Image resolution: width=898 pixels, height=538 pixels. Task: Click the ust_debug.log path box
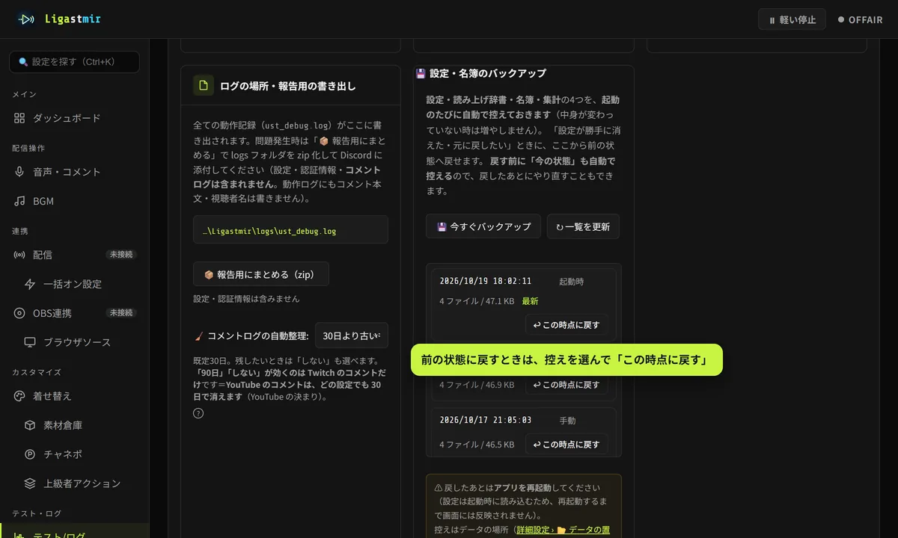tap(290, 229)
